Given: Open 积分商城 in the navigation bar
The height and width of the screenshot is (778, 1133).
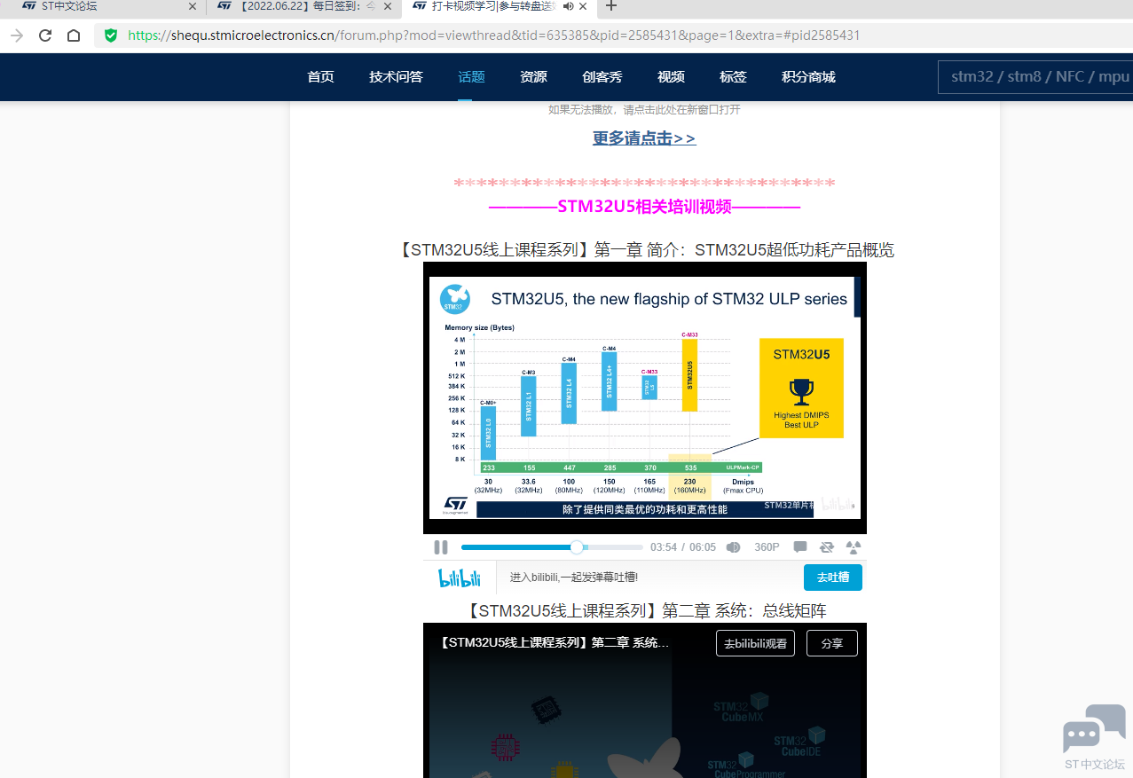Looking at the screenshot, I should 808,77.
